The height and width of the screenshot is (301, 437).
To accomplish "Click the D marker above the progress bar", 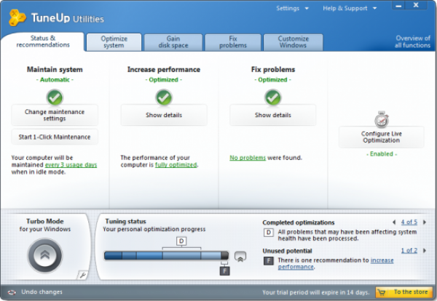I will pyautogui.click(x=181, y=241).
